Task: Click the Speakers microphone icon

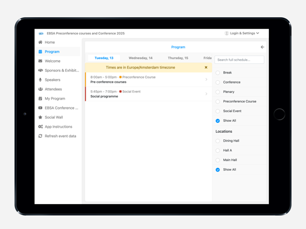Action: point(40,80)
